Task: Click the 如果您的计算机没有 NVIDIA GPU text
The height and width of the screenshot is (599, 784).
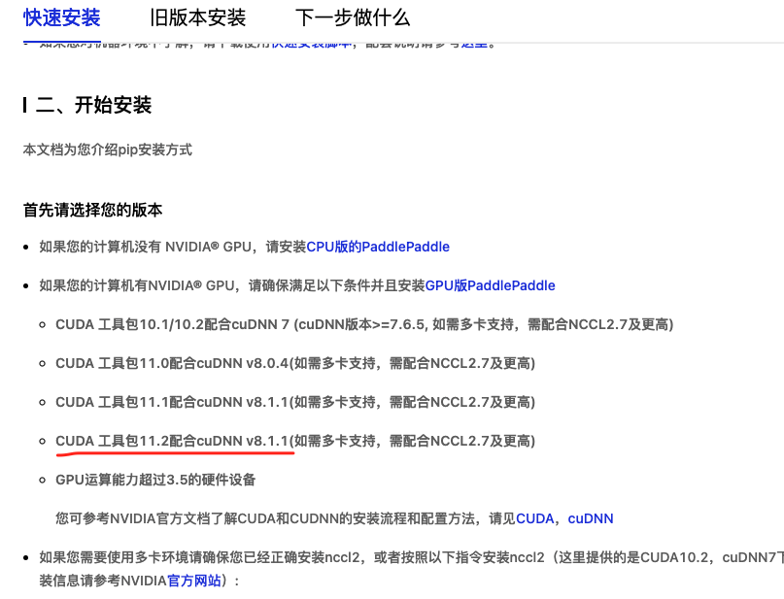Action: (x=173, y=247)
